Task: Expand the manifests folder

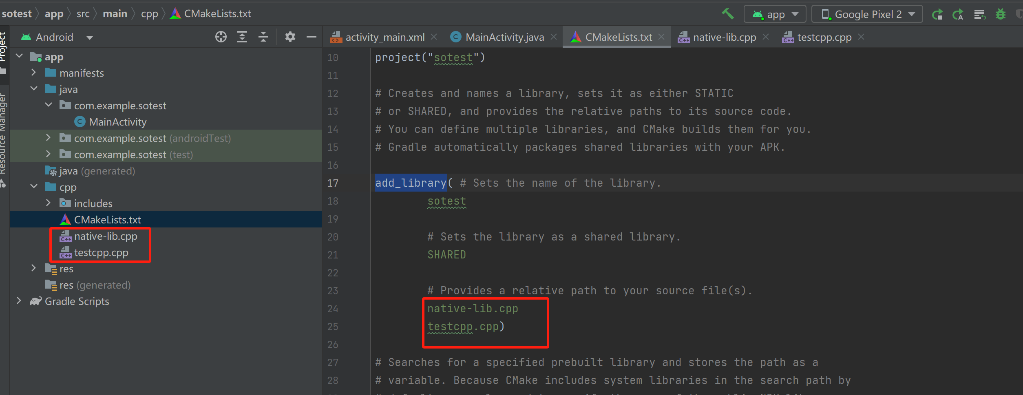Action: coord(34,73)
